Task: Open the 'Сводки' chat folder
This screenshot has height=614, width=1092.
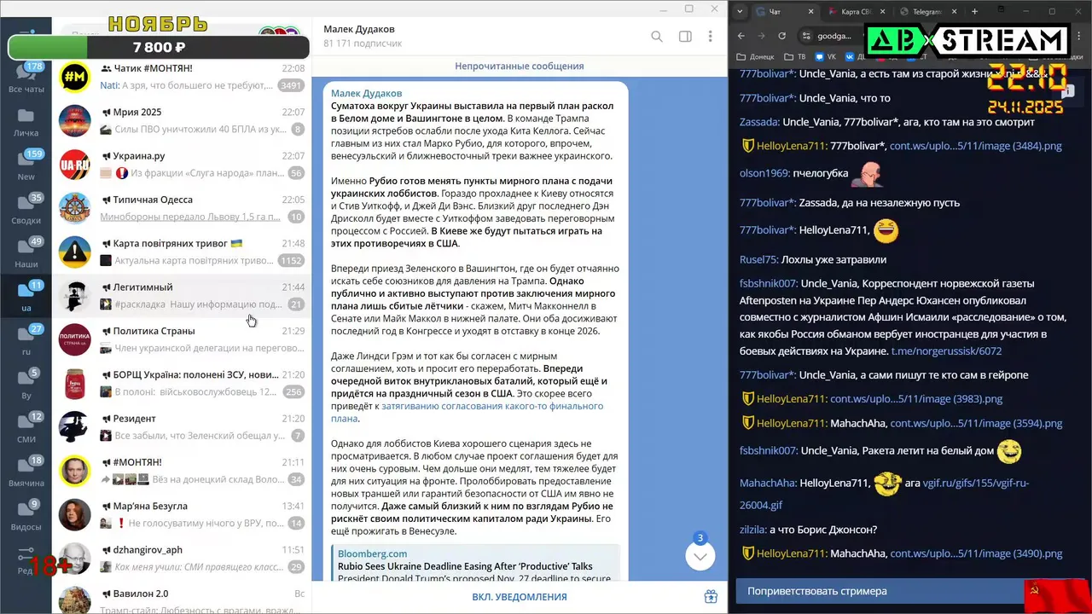Action: click(x=26, y=209)
